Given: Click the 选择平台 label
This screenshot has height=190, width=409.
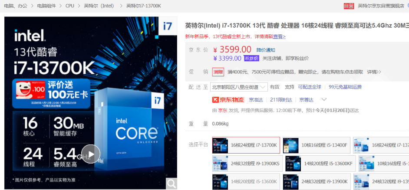Looking at the screenshot, I should click(x=198, y=145).
